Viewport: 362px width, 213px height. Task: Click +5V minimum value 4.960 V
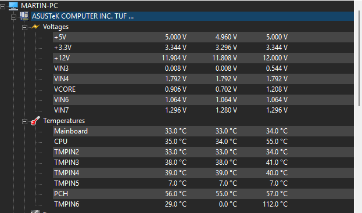(x=226, y=37)
